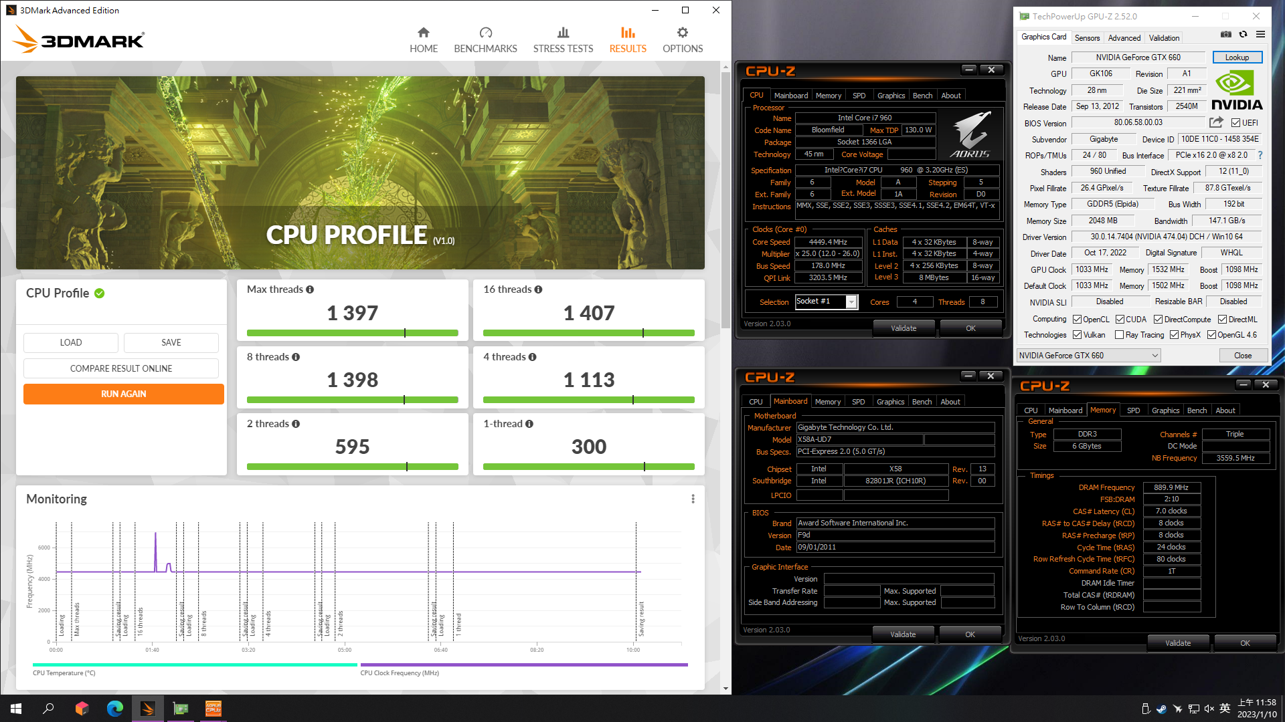Click the teal CPU Temperature legend bar
The height and width of the screenshot is (722, 1285).
pos(195,665)
